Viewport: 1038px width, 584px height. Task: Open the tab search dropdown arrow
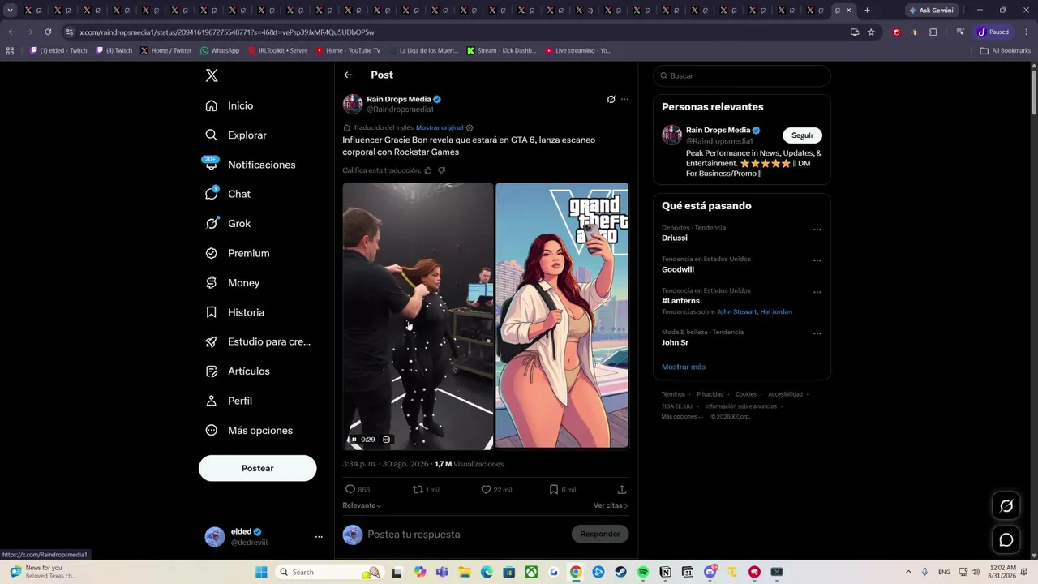10,11
